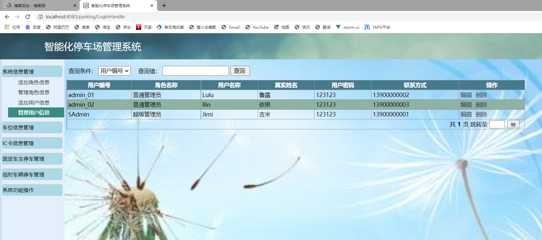Close the 智能化停车场管理系统 tab
Viewport: 542px width, 240px height.
152,5
